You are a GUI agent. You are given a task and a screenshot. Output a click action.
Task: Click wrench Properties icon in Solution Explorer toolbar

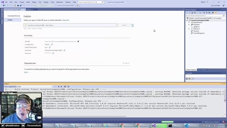point(213,13)
